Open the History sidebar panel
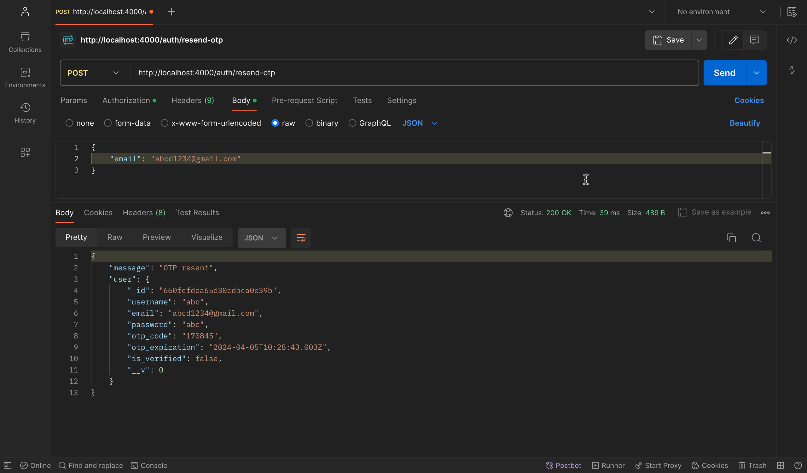This screenshot has width=807, height=473. [25, 112]
